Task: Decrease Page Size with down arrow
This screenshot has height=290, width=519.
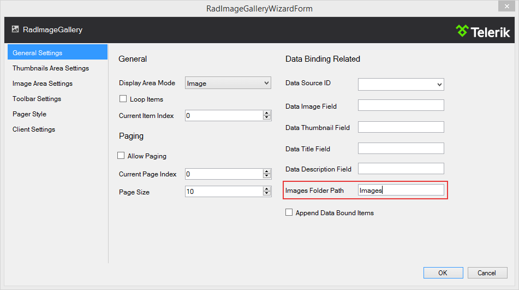Action: [267, 194]
